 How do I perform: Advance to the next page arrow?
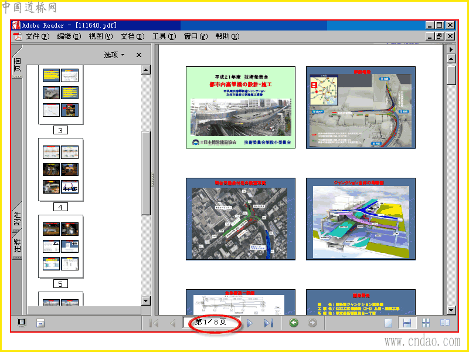tap(250, 323)
